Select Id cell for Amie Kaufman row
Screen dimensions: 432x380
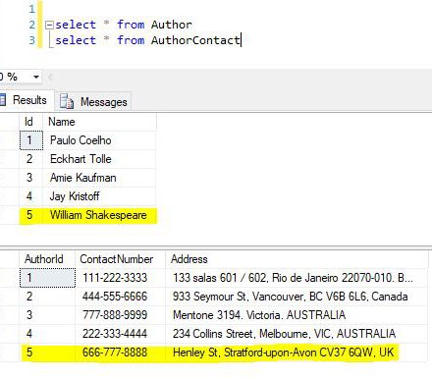pyautogui.click(x=31, y=178)
